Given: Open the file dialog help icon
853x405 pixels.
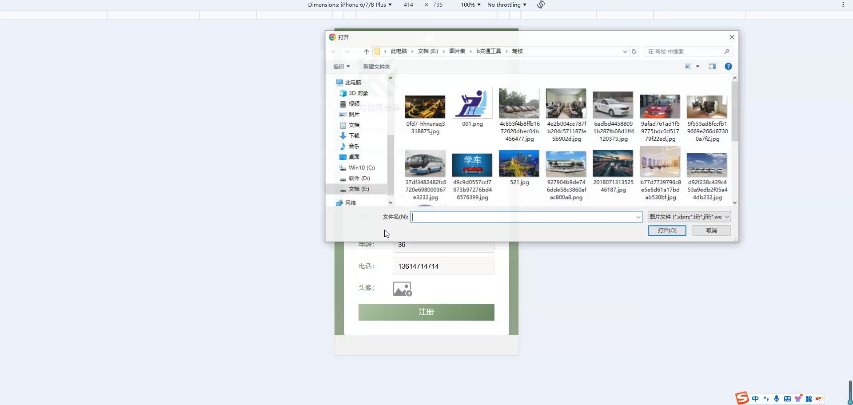Looking at the screenshot, I should 728,67.
